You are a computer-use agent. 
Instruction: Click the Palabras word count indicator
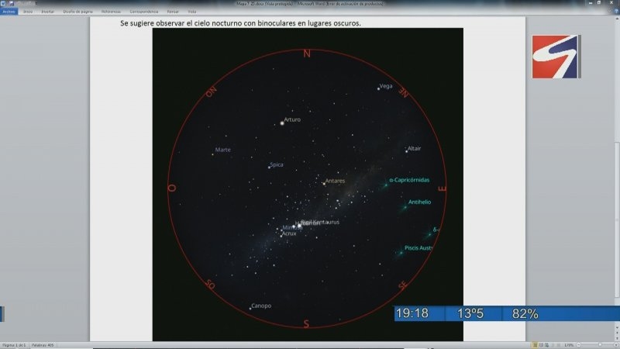coord(42,344)
